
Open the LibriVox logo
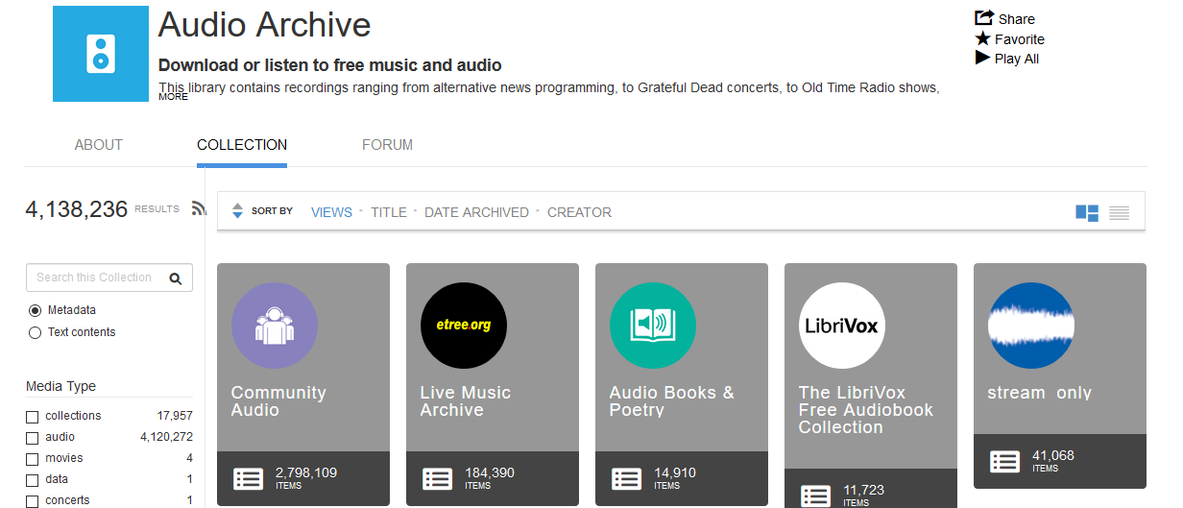(842, 326)
